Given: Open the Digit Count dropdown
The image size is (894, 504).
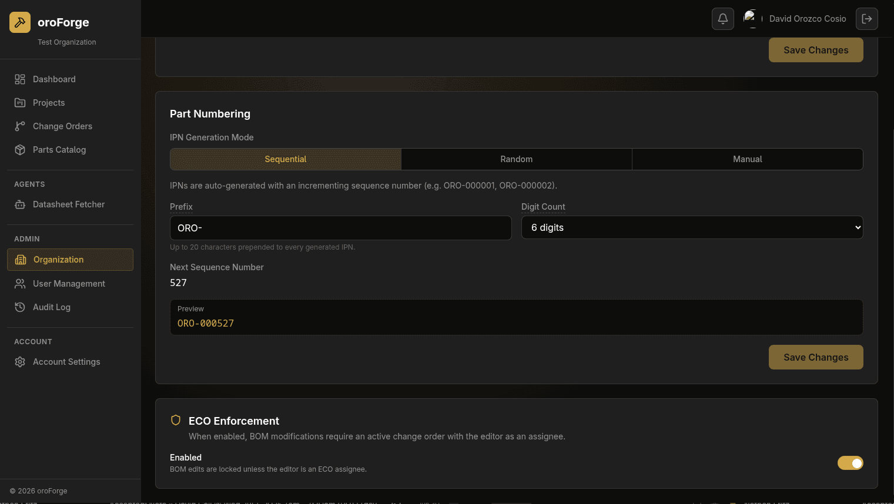Looking at the screenshot, I should click(692, 227).
